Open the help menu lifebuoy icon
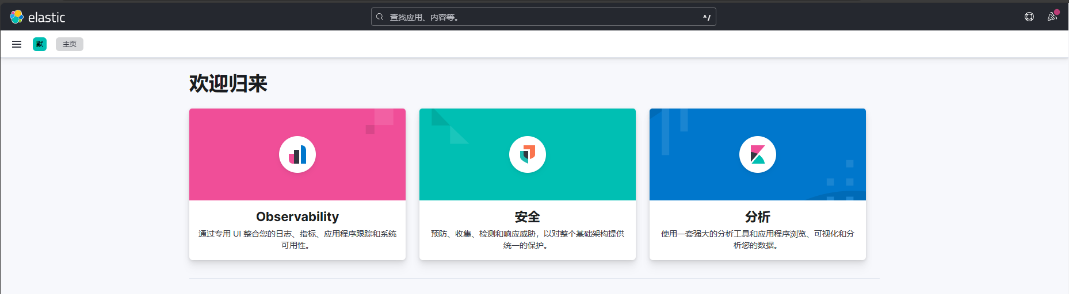The height and width of the screenshot is (294, 1069). point(1029,17)
